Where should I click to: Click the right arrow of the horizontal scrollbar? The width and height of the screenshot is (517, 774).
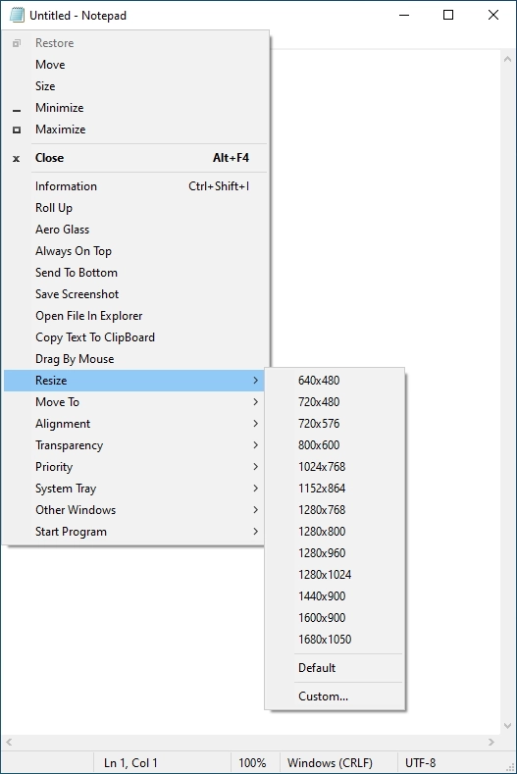[491, 742]
